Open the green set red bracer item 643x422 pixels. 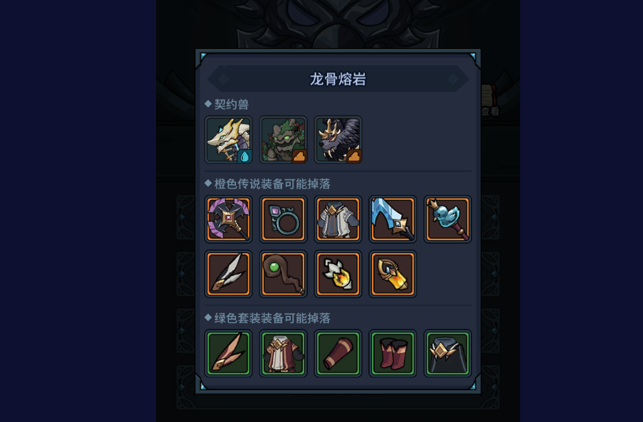click(338, 353)
